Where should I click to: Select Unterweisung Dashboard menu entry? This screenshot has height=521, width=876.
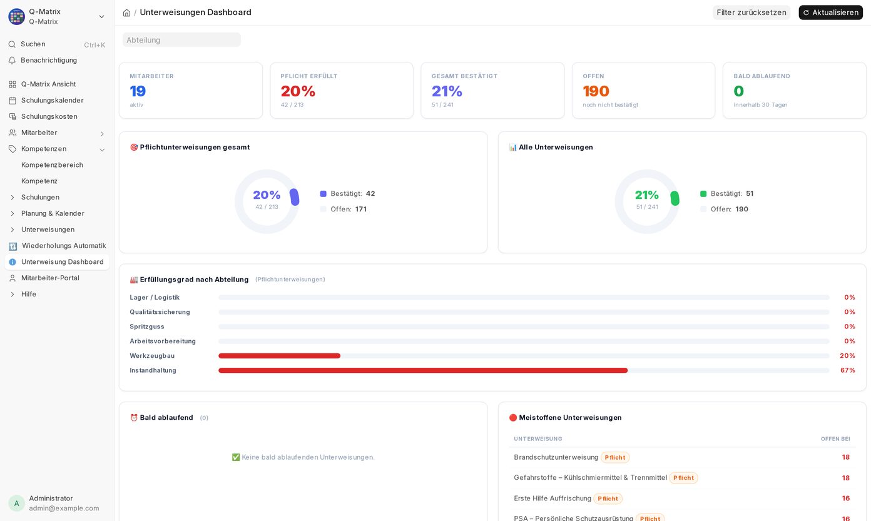(x=57, y=262)
